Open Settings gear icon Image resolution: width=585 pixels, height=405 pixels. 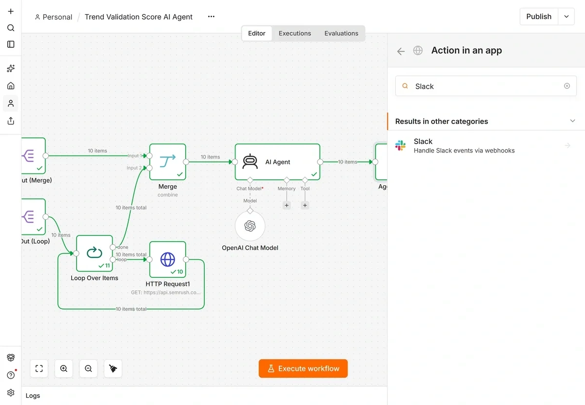pyautogui.click(x=11, y=393)
